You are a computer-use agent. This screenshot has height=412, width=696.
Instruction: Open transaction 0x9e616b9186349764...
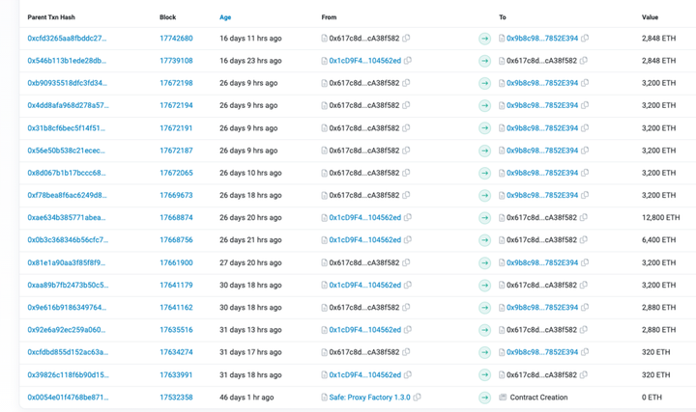(x=67, y=308)
